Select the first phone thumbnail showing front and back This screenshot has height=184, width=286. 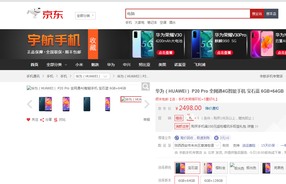(x=45, y=104)
